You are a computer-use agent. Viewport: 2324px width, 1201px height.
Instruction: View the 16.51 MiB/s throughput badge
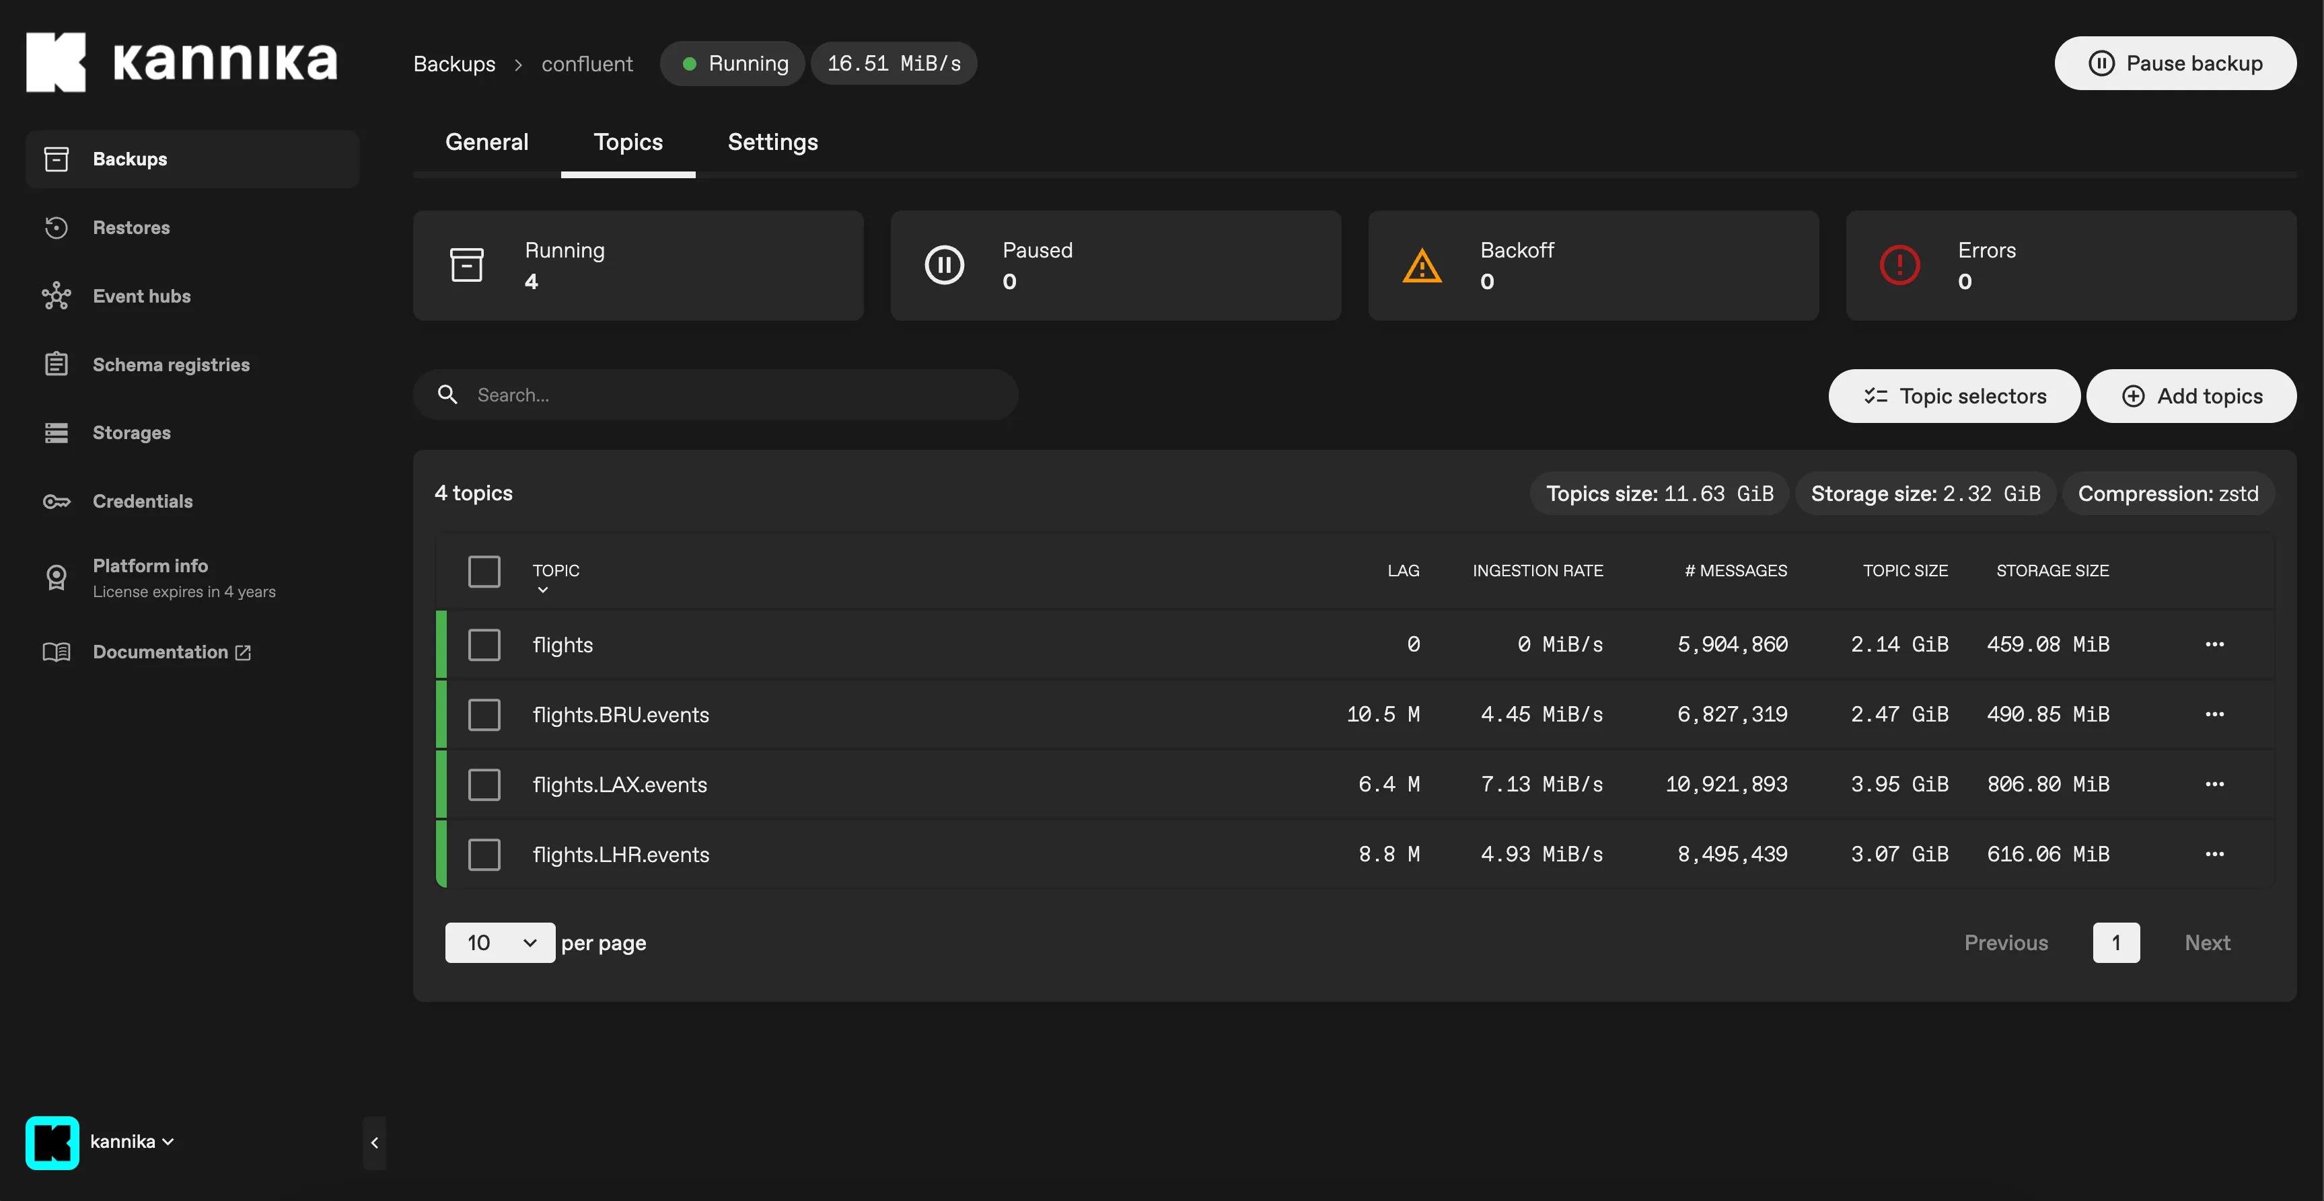point(894,63)
